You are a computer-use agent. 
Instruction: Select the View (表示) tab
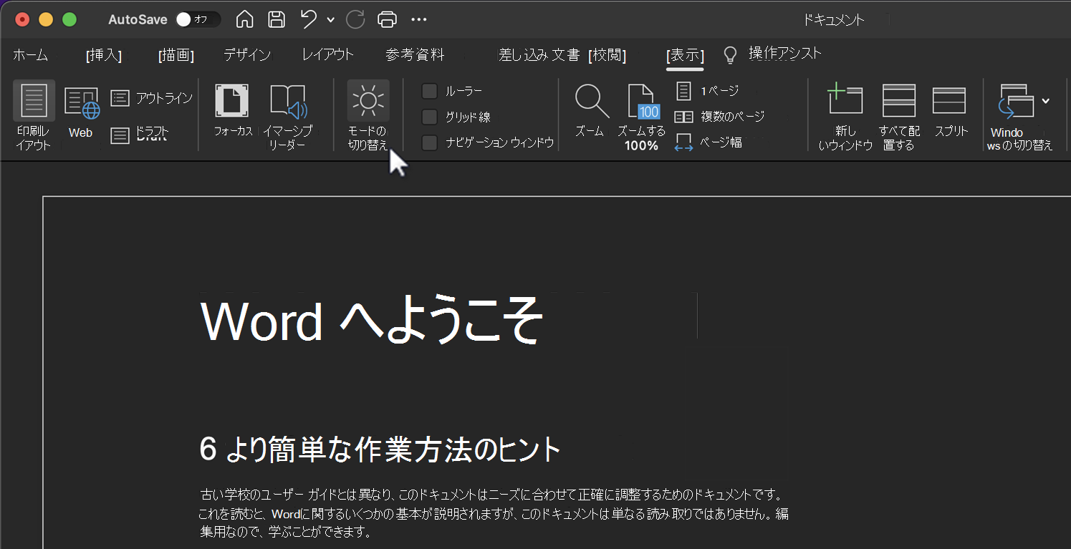685,55
